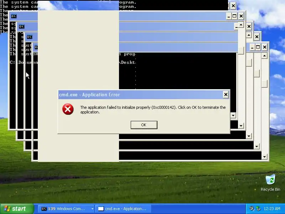
Task: Click scroll-down arrow of the frontmost cmd window
Action: pyautogui.click(x=264, y=157)
